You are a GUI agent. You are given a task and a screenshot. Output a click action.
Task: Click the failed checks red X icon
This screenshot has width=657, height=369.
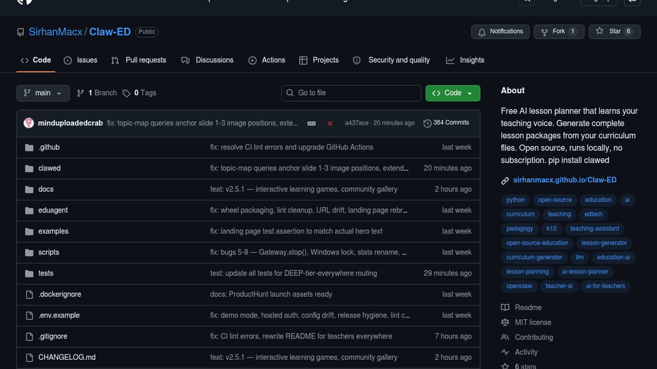coord(330,123)
